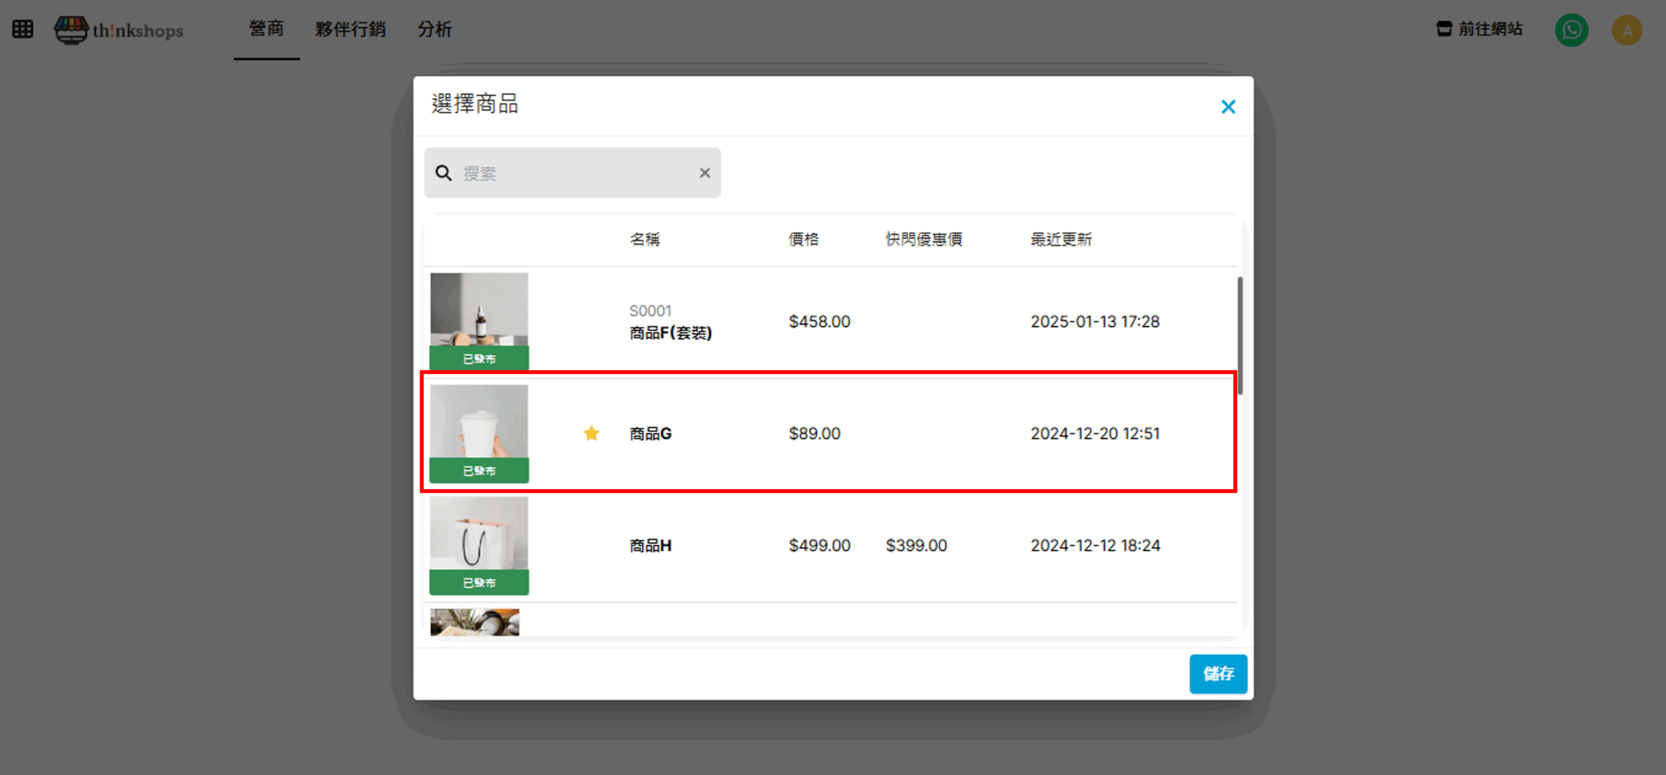This screenshot has height=775, width=1666.
Task: Select the 商品H shopping bag thumbnail
Action: tap(479, 534)
